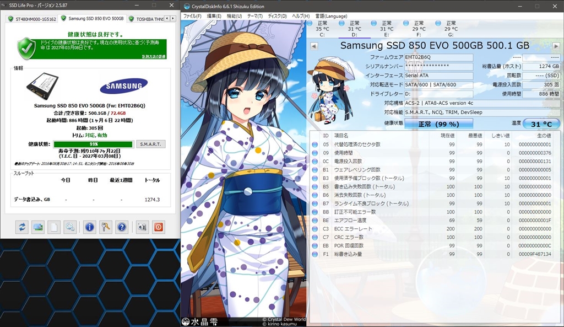Click the status circle for attribute 09
Screen dimensions: 564x327
(314, 153)
